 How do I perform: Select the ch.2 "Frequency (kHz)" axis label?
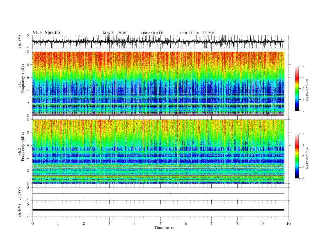tap(23, 147)
